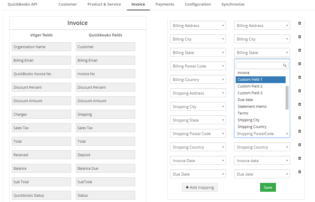Click the search magnifier in dropdown
315x202 pixels.
click(x=285, y=65)
